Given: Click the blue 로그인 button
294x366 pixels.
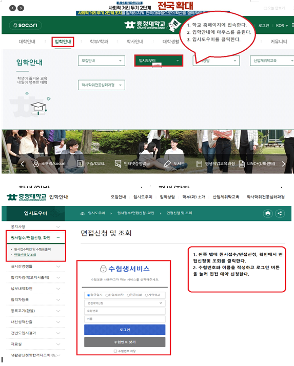Looking at the screenshot, I should (125, 330).
